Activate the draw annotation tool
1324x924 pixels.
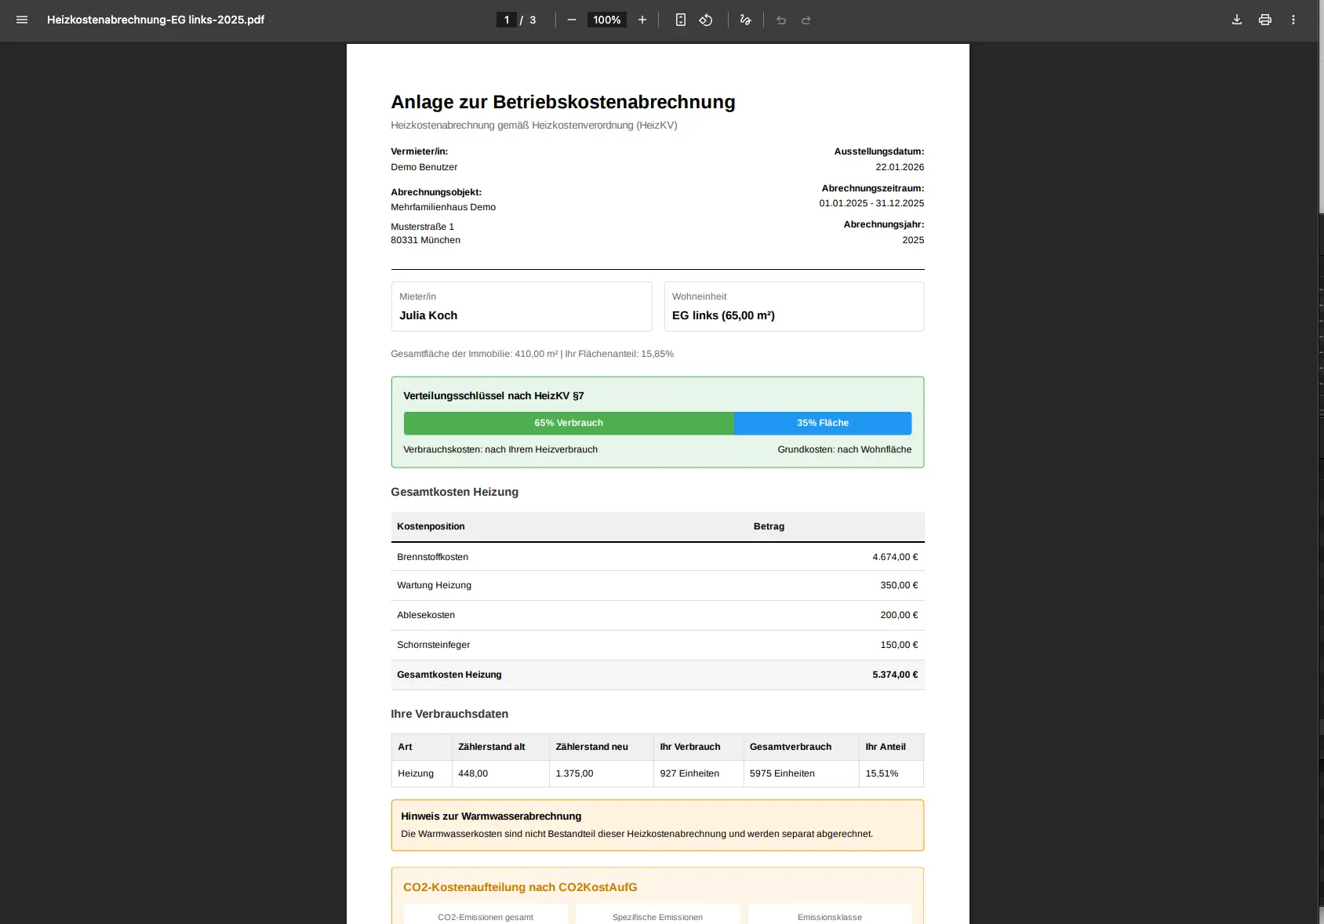pyautogui.click(x=745, y=20)
